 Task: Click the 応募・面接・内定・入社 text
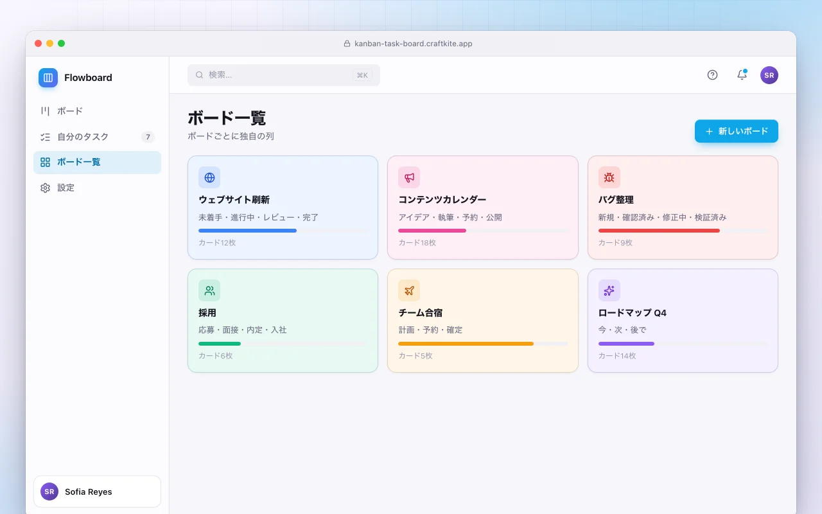click(243, 330)
